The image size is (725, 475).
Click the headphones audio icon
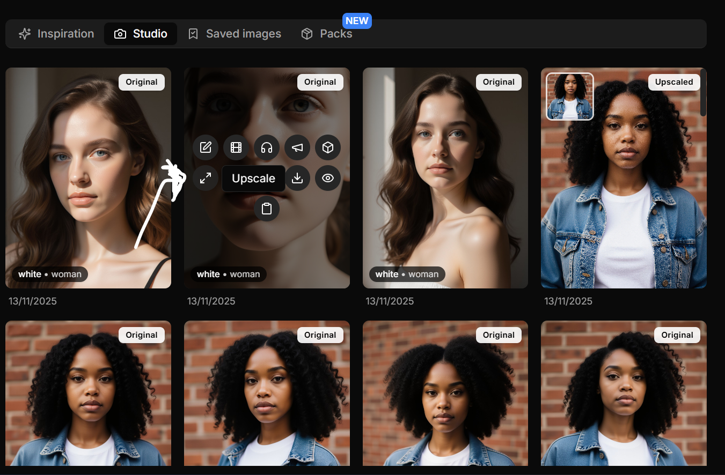click(x=267, y=147)
